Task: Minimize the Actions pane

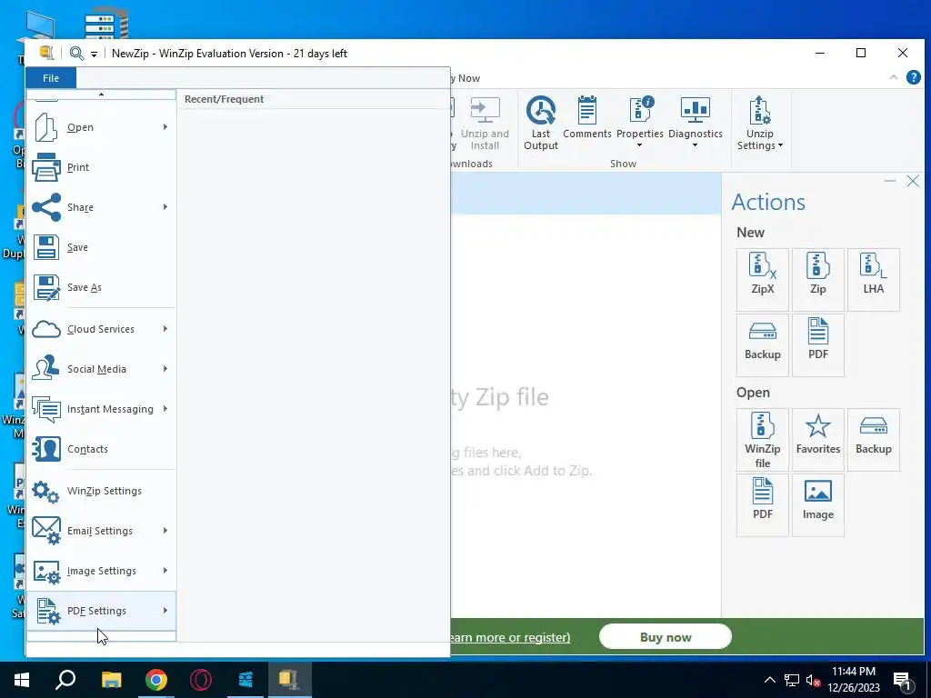Action: (889, 181)
